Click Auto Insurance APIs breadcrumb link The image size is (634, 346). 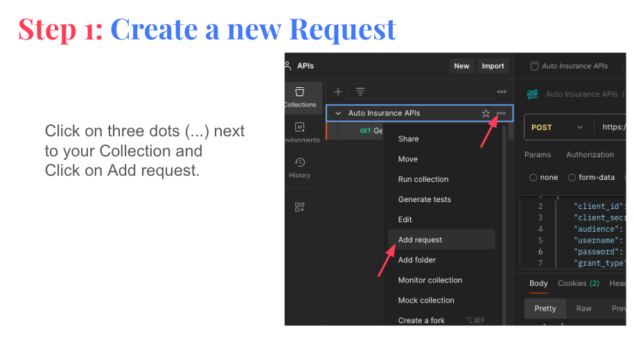[581, 95]
